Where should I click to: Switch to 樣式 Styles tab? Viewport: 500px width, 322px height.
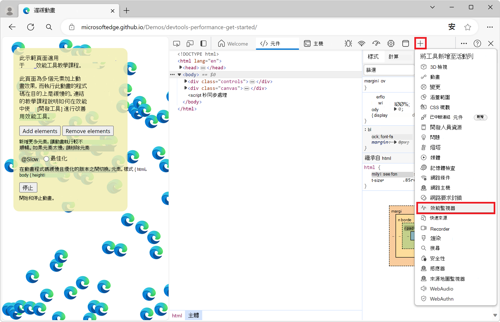coord(373,57)
